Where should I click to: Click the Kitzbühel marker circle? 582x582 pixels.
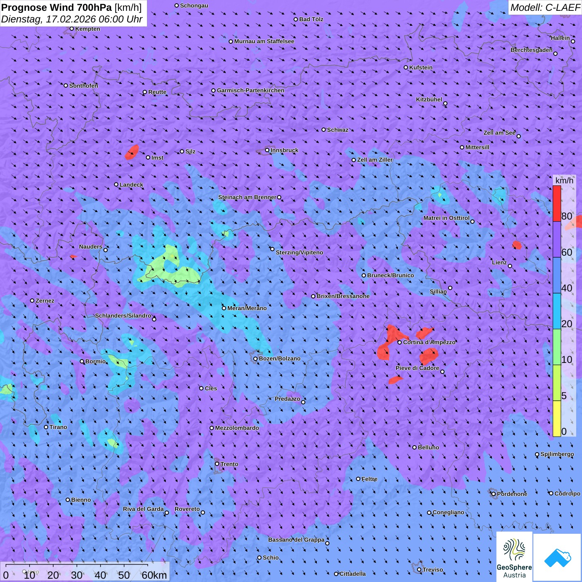pos(445,104)
